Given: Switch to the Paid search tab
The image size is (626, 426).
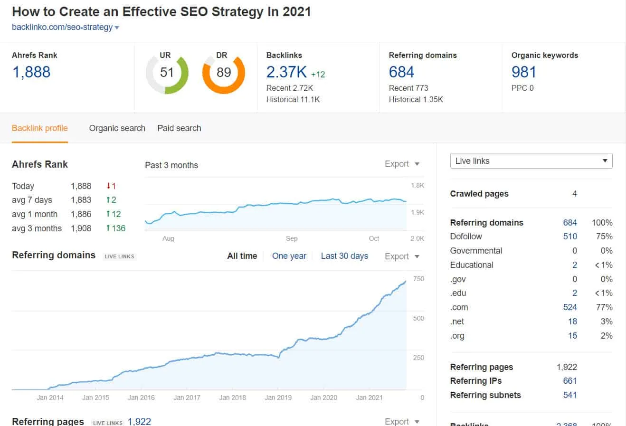Looking at the screenshot, I should tap(179, 128).
